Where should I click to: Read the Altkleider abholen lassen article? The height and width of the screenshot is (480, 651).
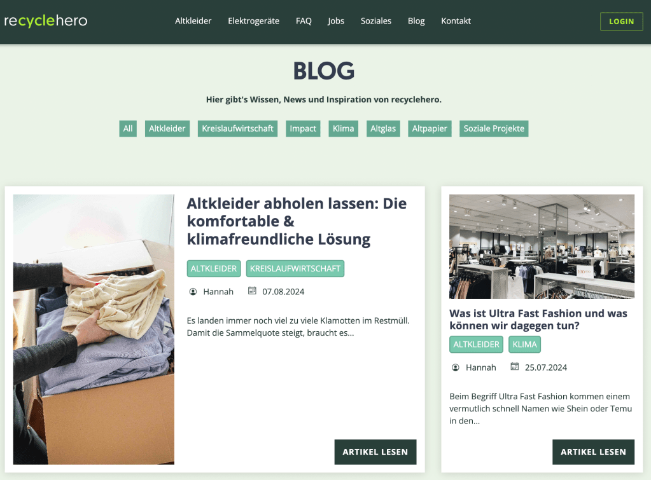[375, 452]
